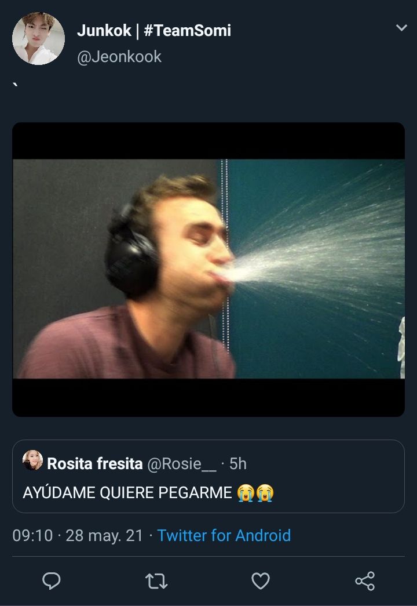Open Rosita fresita's small avatar
Image resolution: width=417 pixels, height=606 pixels.
tap(33, 460)
